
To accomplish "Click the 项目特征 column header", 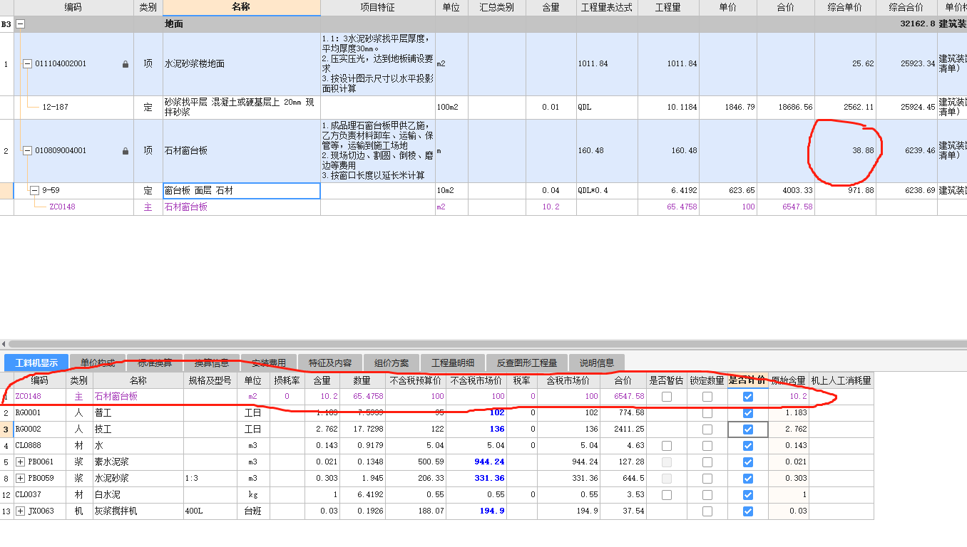I will pyautogui.click(x=378, y=8).
